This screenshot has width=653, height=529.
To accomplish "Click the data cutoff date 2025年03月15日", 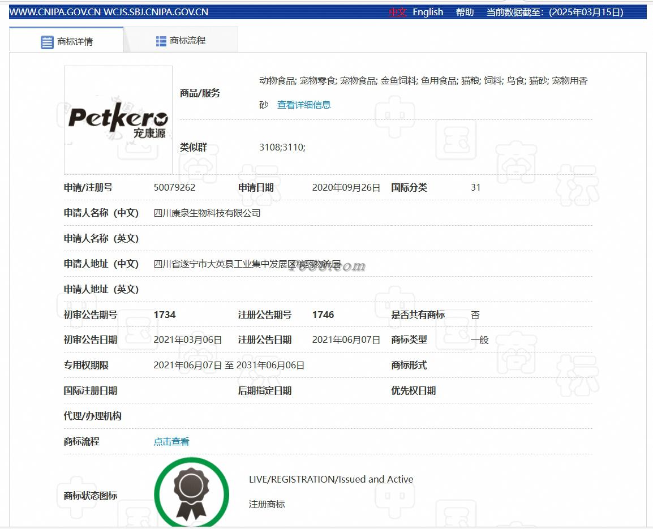I will [586, 12].
